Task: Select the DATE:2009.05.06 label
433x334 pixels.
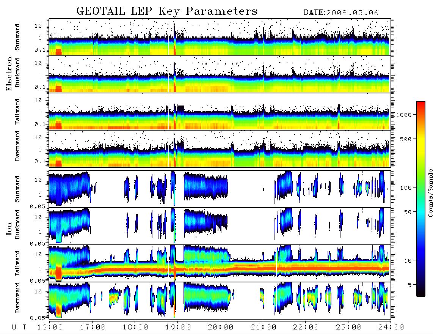Action: [x=341, y=13]
